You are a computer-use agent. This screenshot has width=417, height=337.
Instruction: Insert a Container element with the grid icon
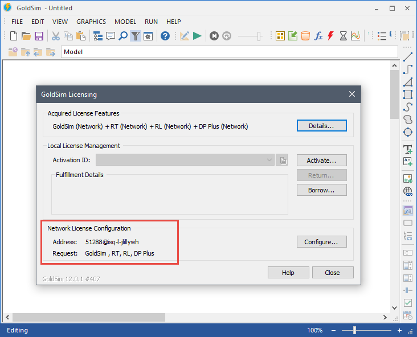280,36
